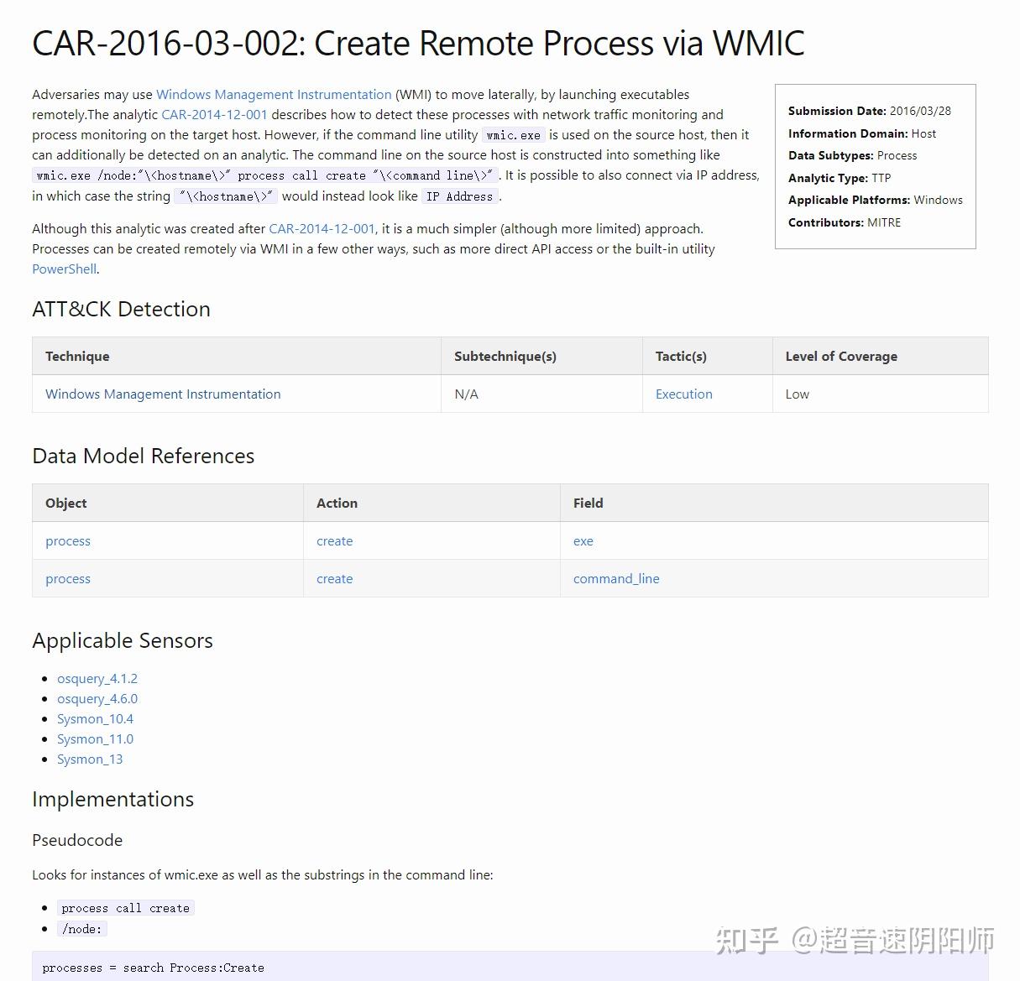Click Contributors: MITRE entry

click(845, 222)
